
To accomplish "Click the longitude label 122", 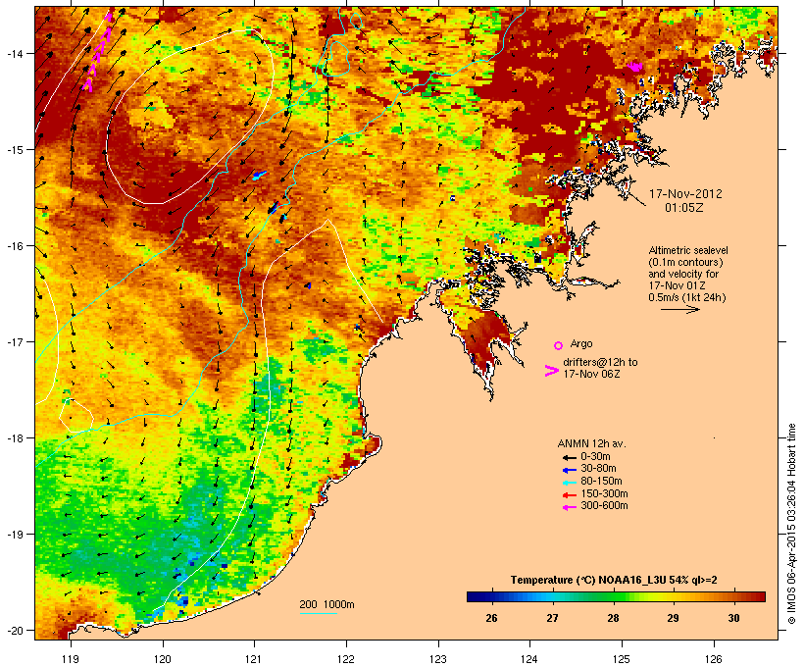I will point(346,659).
